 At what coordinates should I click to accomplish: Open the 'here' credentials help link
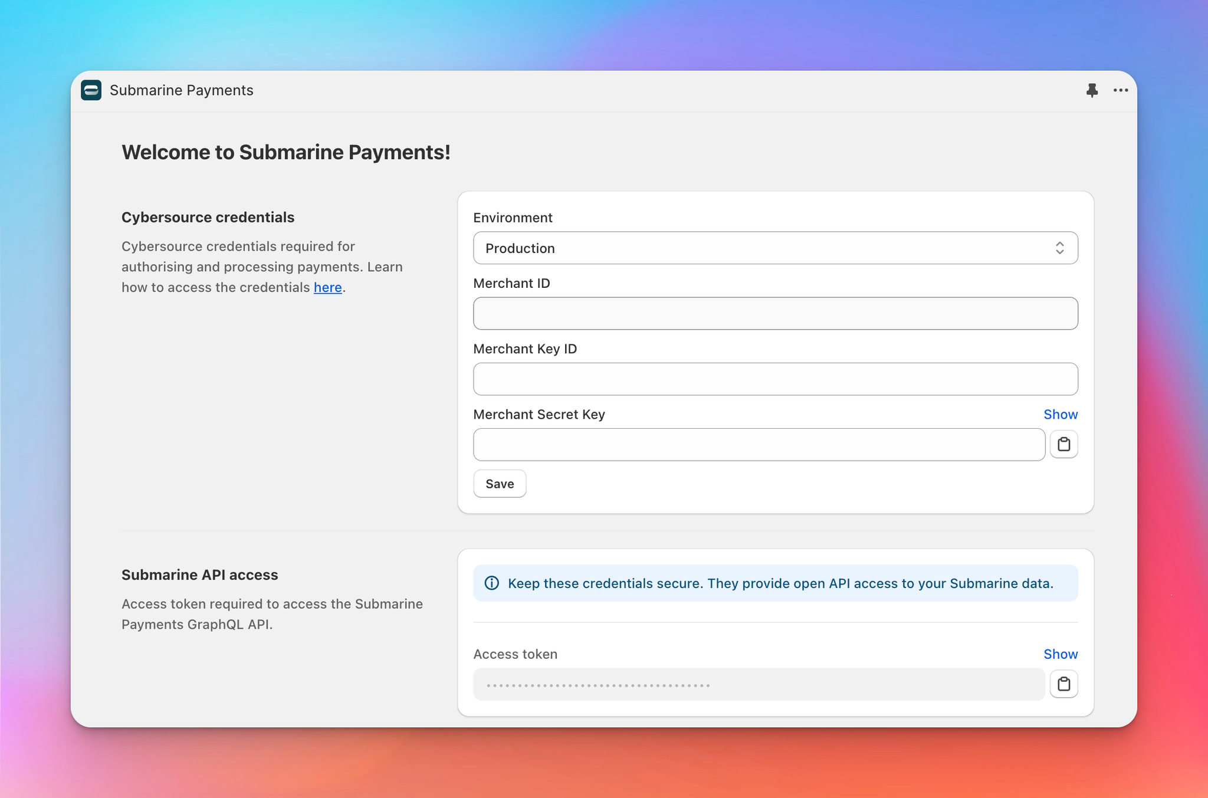click(328, 287)
